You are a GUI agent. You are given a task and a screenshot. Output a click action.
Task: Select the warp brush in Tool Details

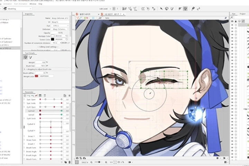click(x=25, y=57)
